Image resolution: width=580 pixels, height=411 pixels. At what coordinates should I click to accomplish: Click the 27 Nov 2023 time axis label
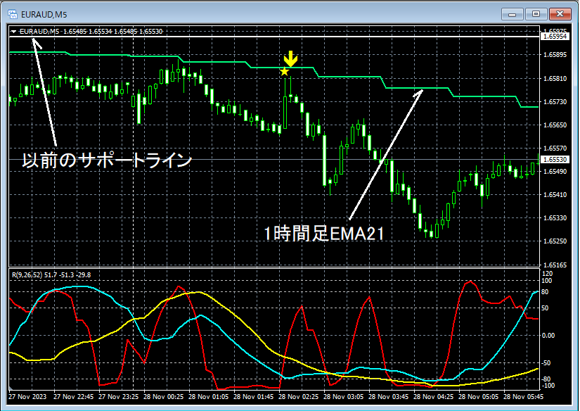coord(27,396)
